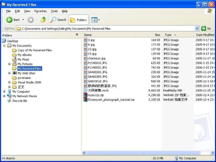Expand the My Pictures tree node

(9, 64)
